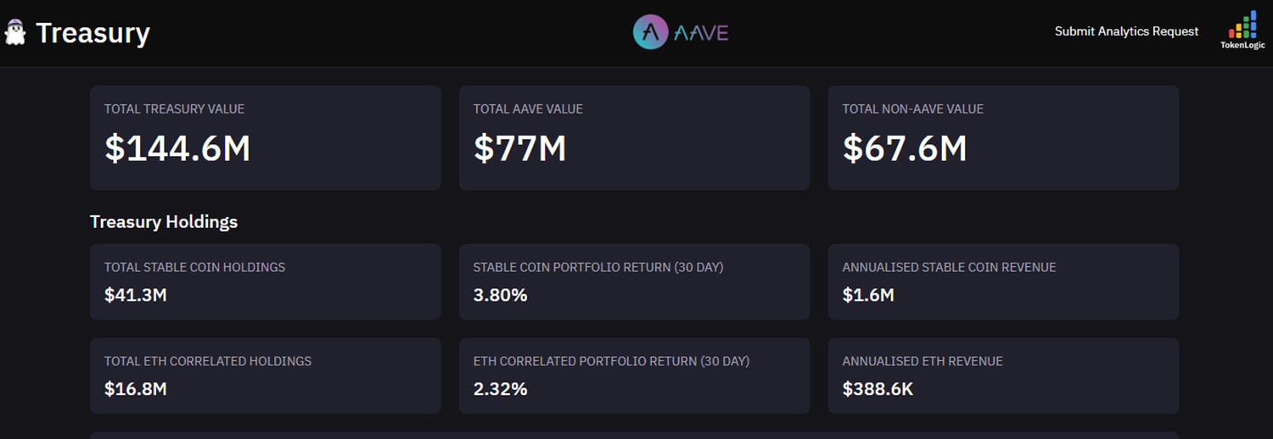Select the Total Treasury Value card
The width and height of the screenshot is (1273, 439).
(265, 137)
